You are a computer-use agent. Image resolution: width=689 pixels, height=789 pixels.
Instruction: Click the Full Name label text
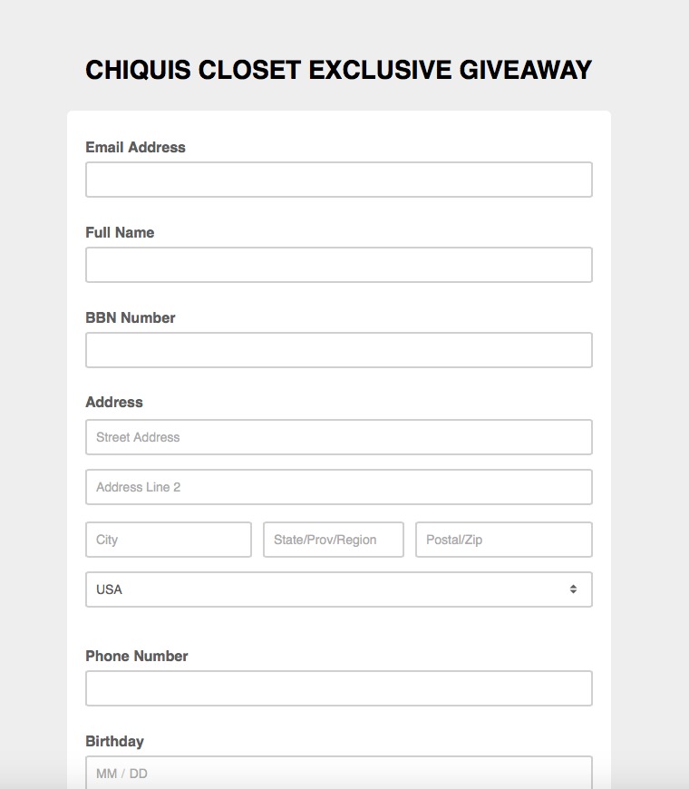[x=120, y=233]
